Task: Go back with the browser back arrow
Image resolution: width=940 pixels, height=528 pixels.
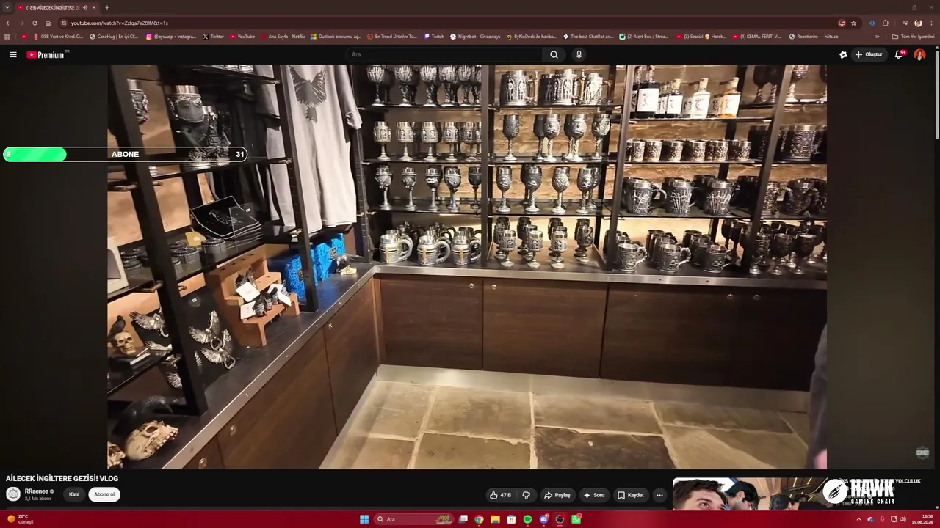Action: 8,23
